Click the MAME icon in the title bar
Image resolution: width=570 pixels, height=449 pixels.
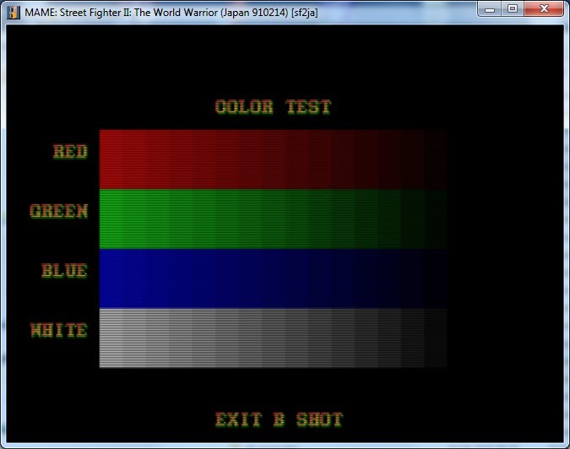click(14, 10)
